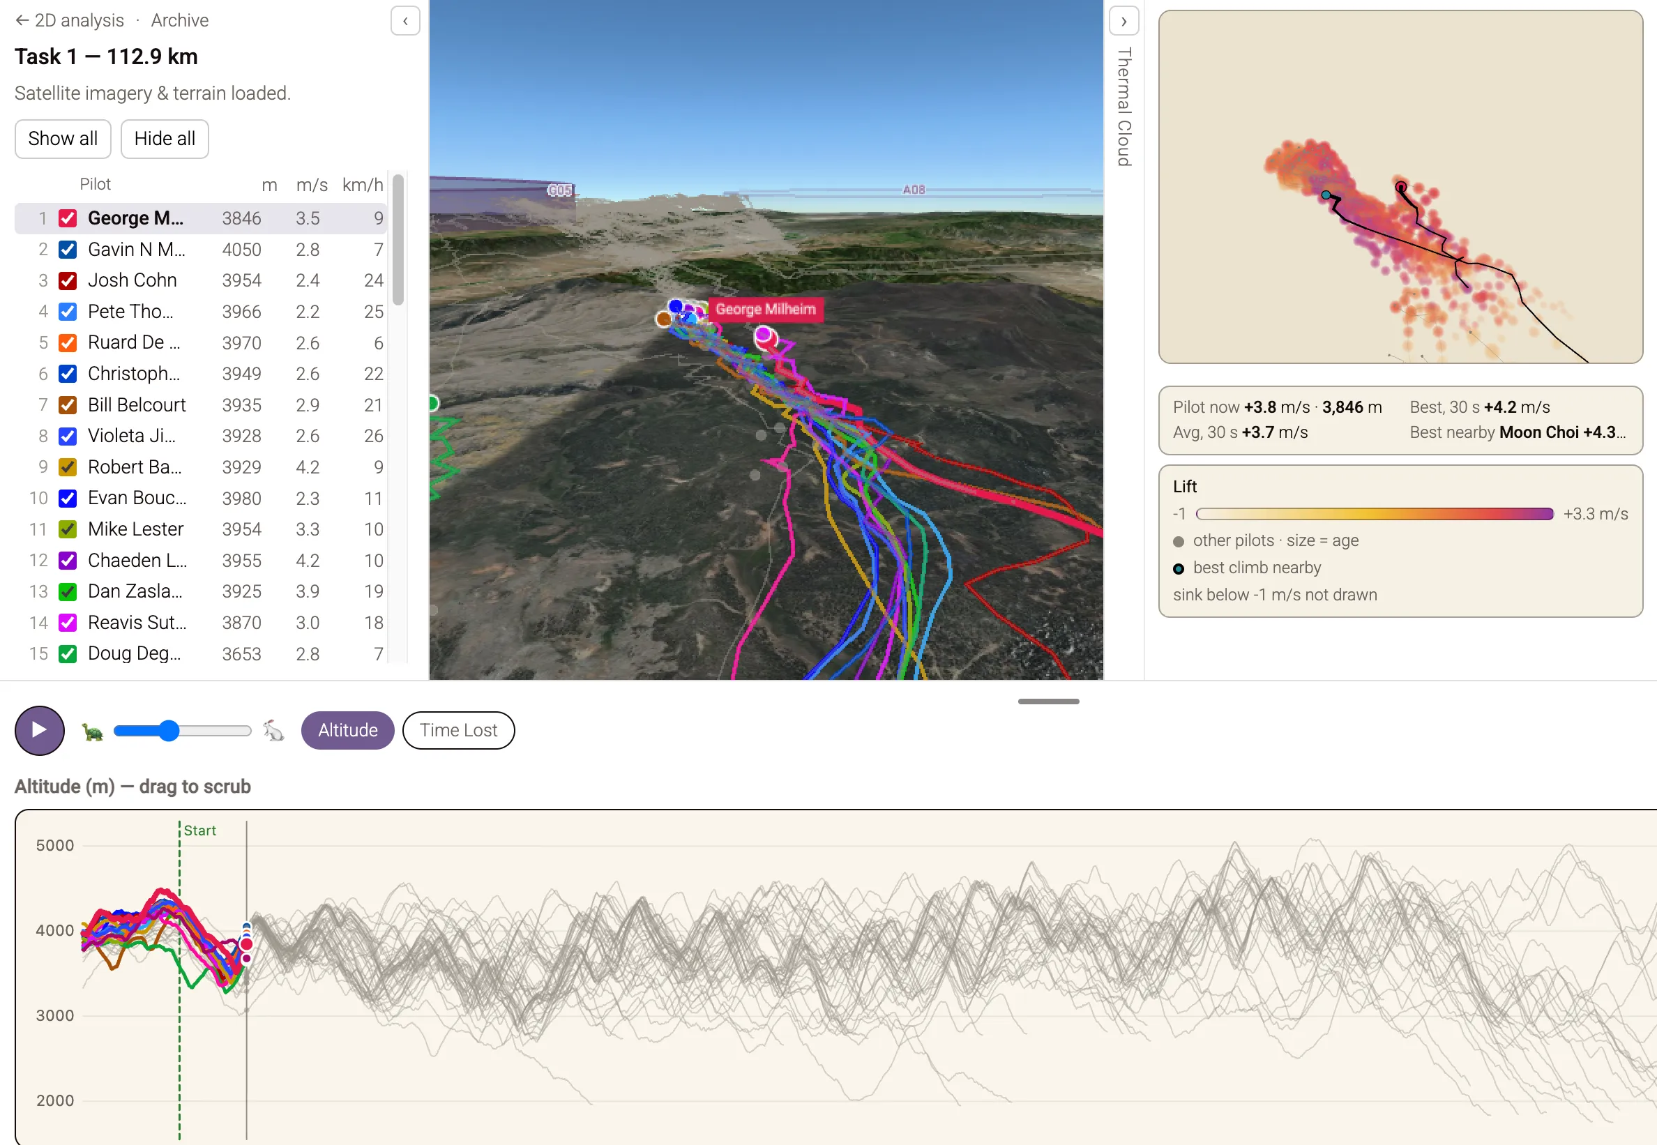
Task: Click the km/h column header
Action: (x=362, y=184)
